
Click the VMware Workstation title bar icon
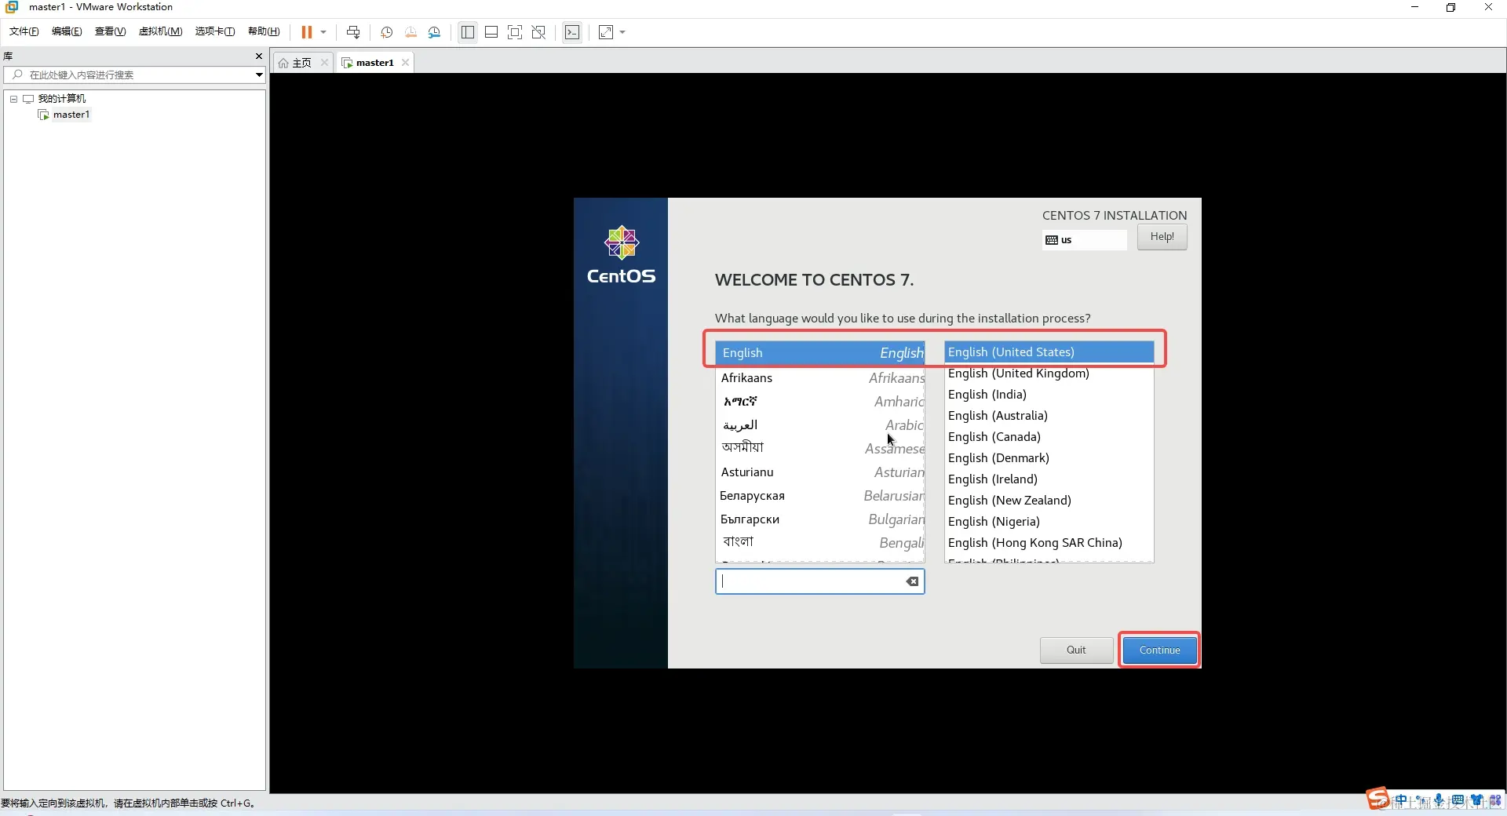click(12, 7)
